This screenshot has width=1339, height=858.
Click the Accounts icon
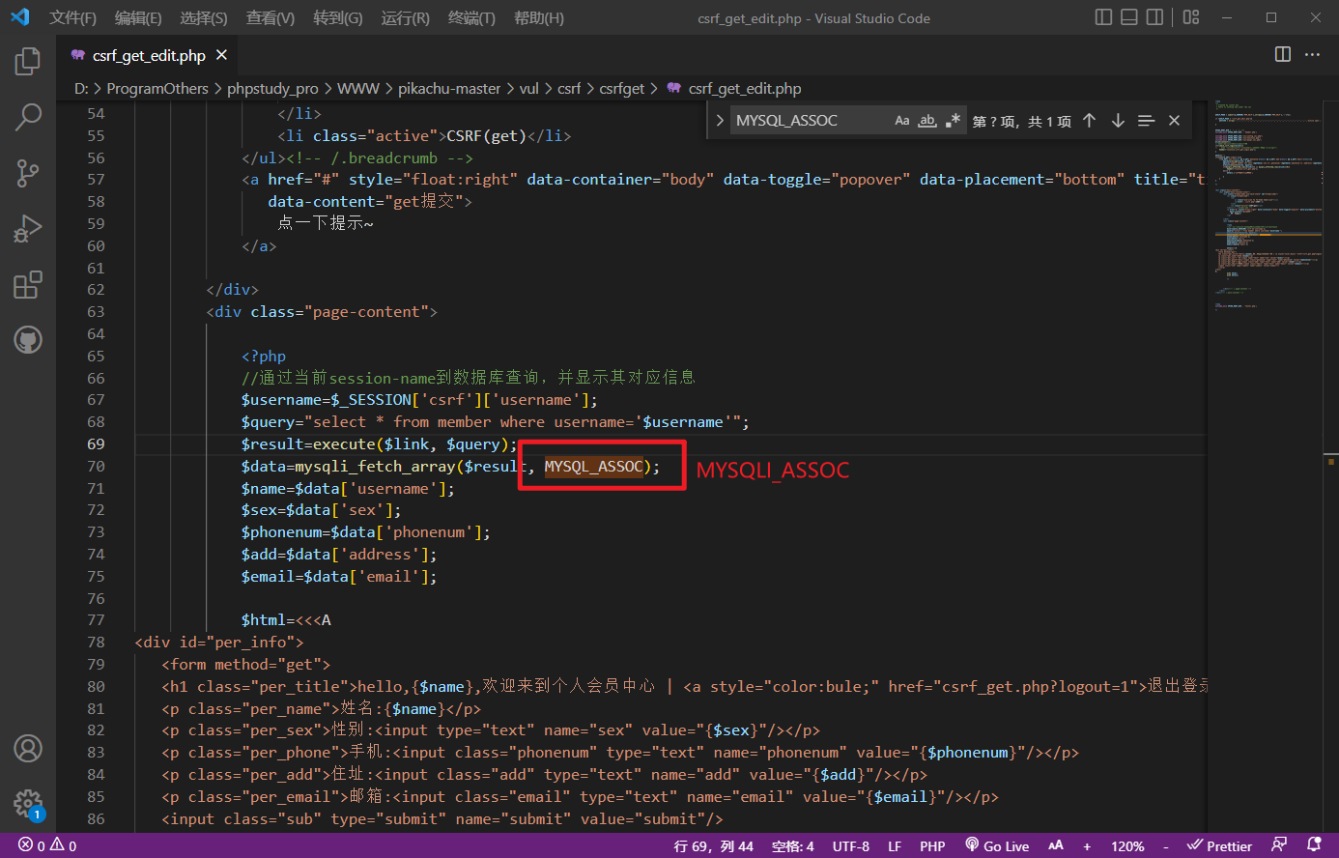point(28,749)
